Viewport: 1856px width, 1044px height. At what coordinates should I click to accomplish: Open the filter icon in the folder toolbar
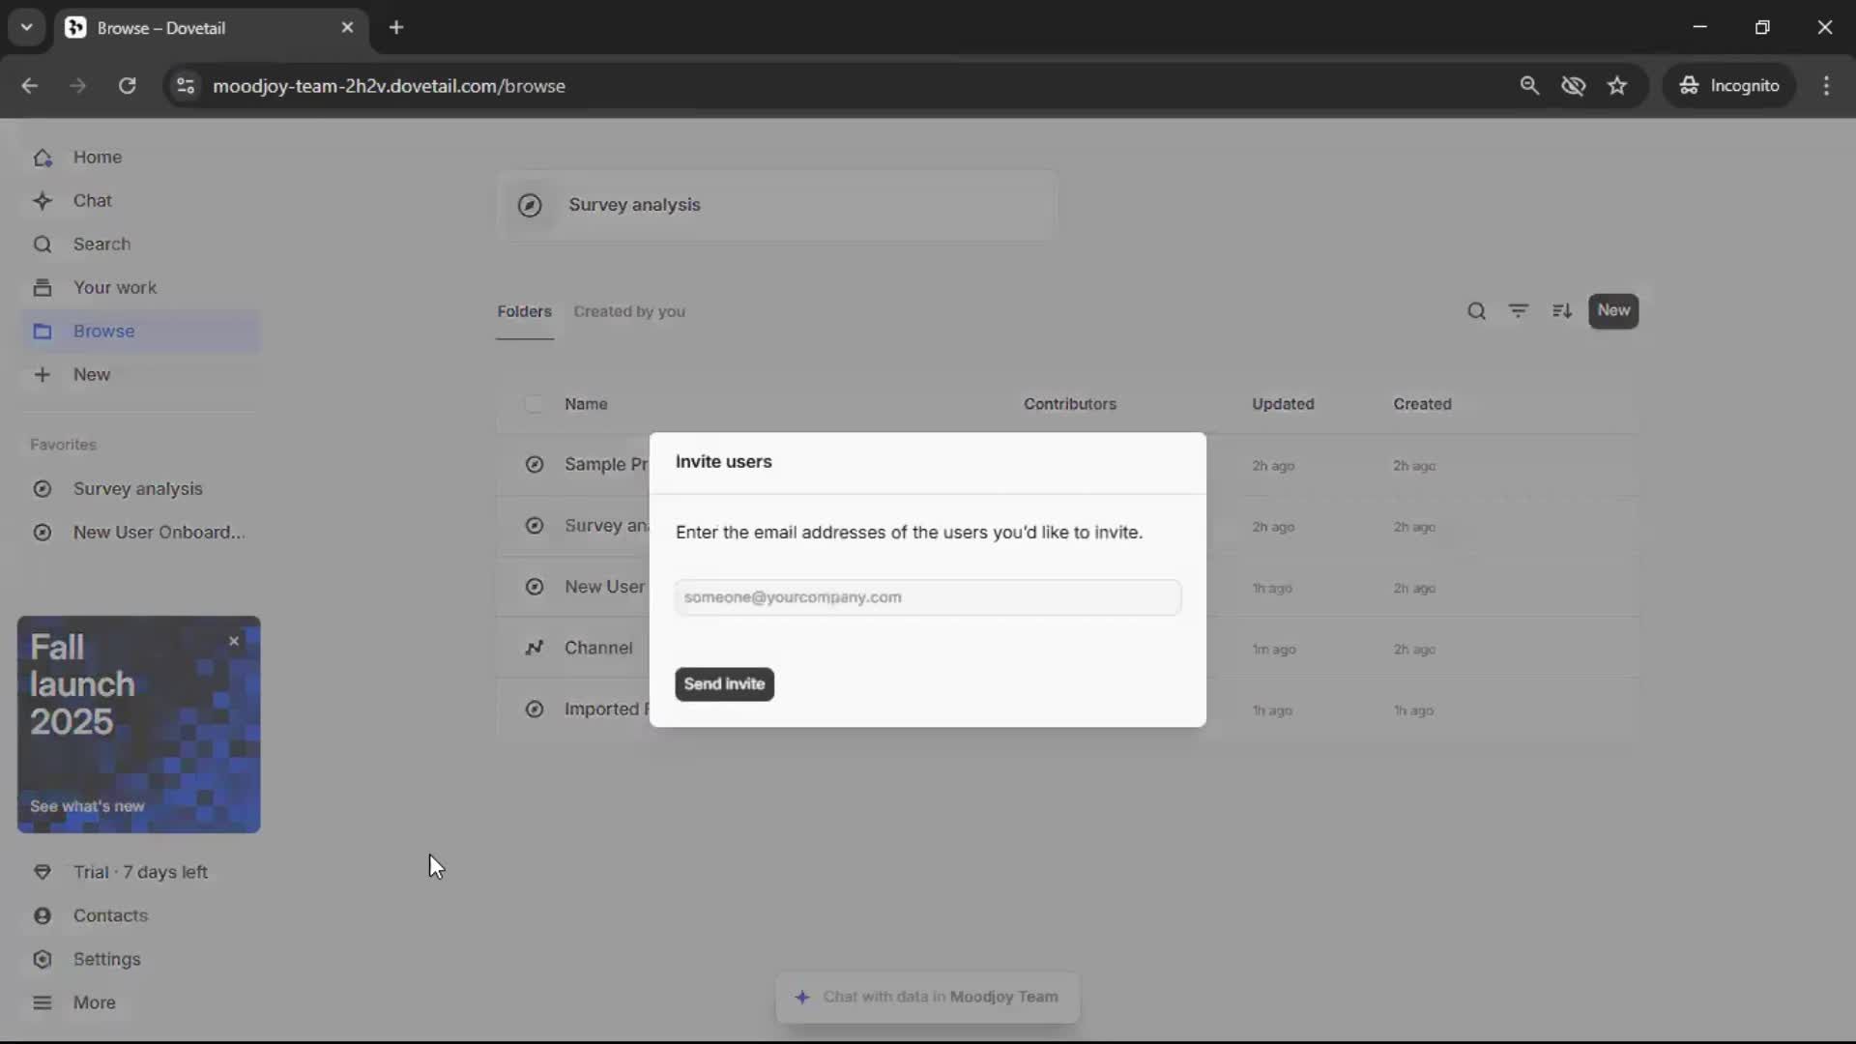(x=1519, y=311)
